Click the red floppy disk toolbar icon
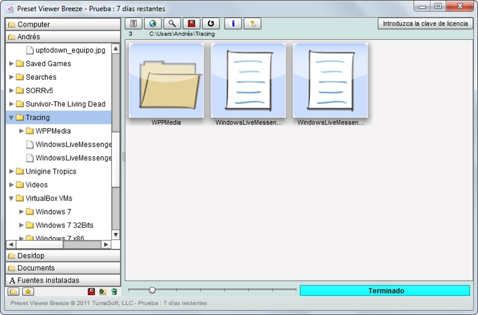This screenshot has height=315, width=478. (192, 24)
